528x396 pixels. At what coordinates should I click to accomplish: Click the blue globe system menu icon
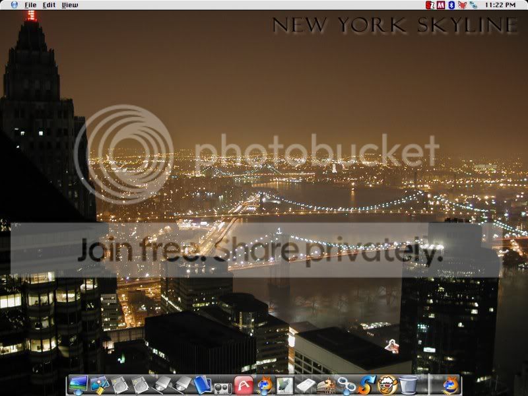pyautogui.click(x=15, y=5)
